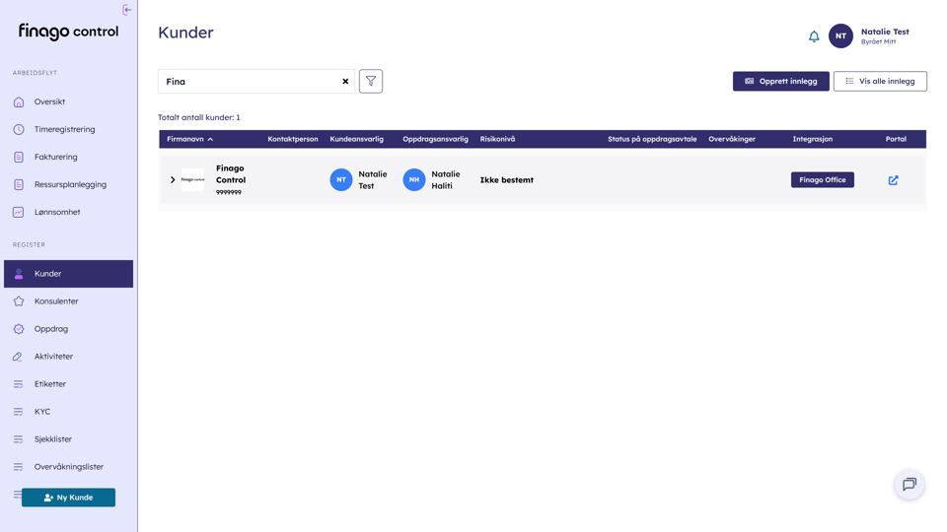Click the Opprett innlegg button
This screenshot has height=532, width=947.
pos(780,82)
